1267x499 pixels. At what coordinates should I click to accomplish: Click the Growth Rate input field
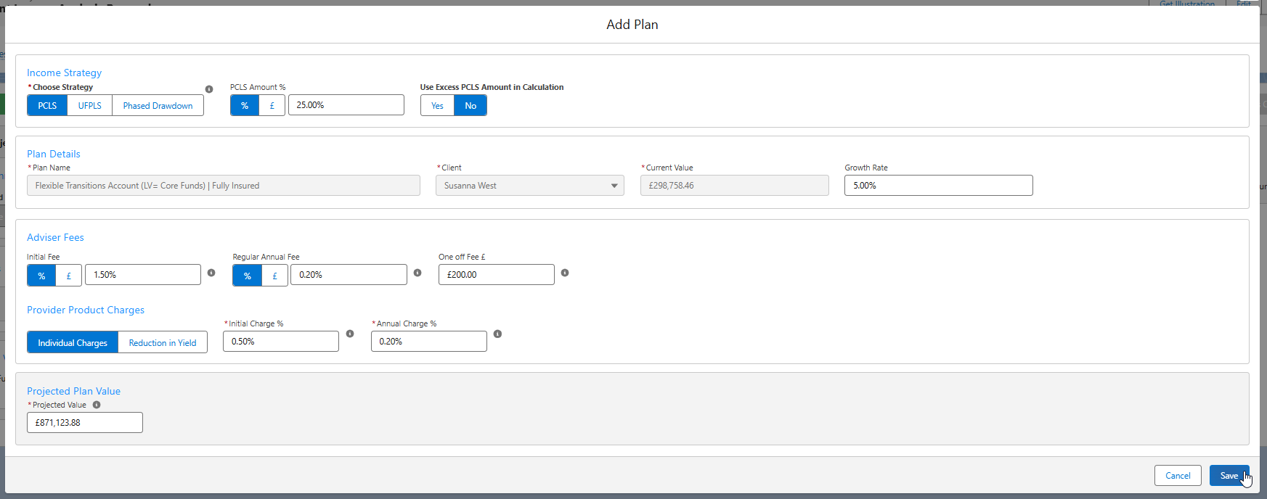938,186
